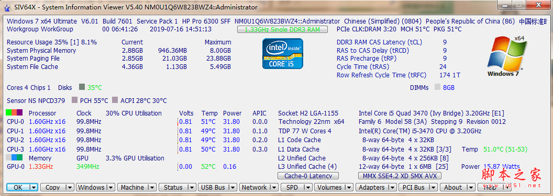Expand the Windows dropdown arrow
Screen dimensions: 553x196
(110, 188)
